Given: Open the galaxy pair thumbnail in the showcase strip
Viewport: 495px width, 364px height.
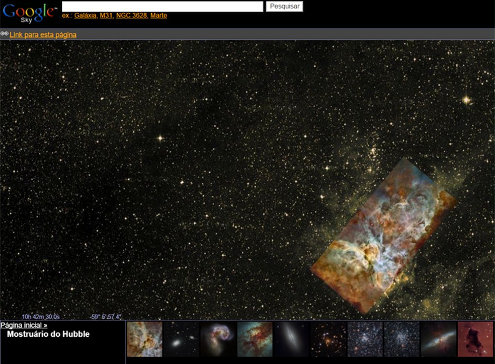Looking at the screenshot, I should click(x=181, y=339).
